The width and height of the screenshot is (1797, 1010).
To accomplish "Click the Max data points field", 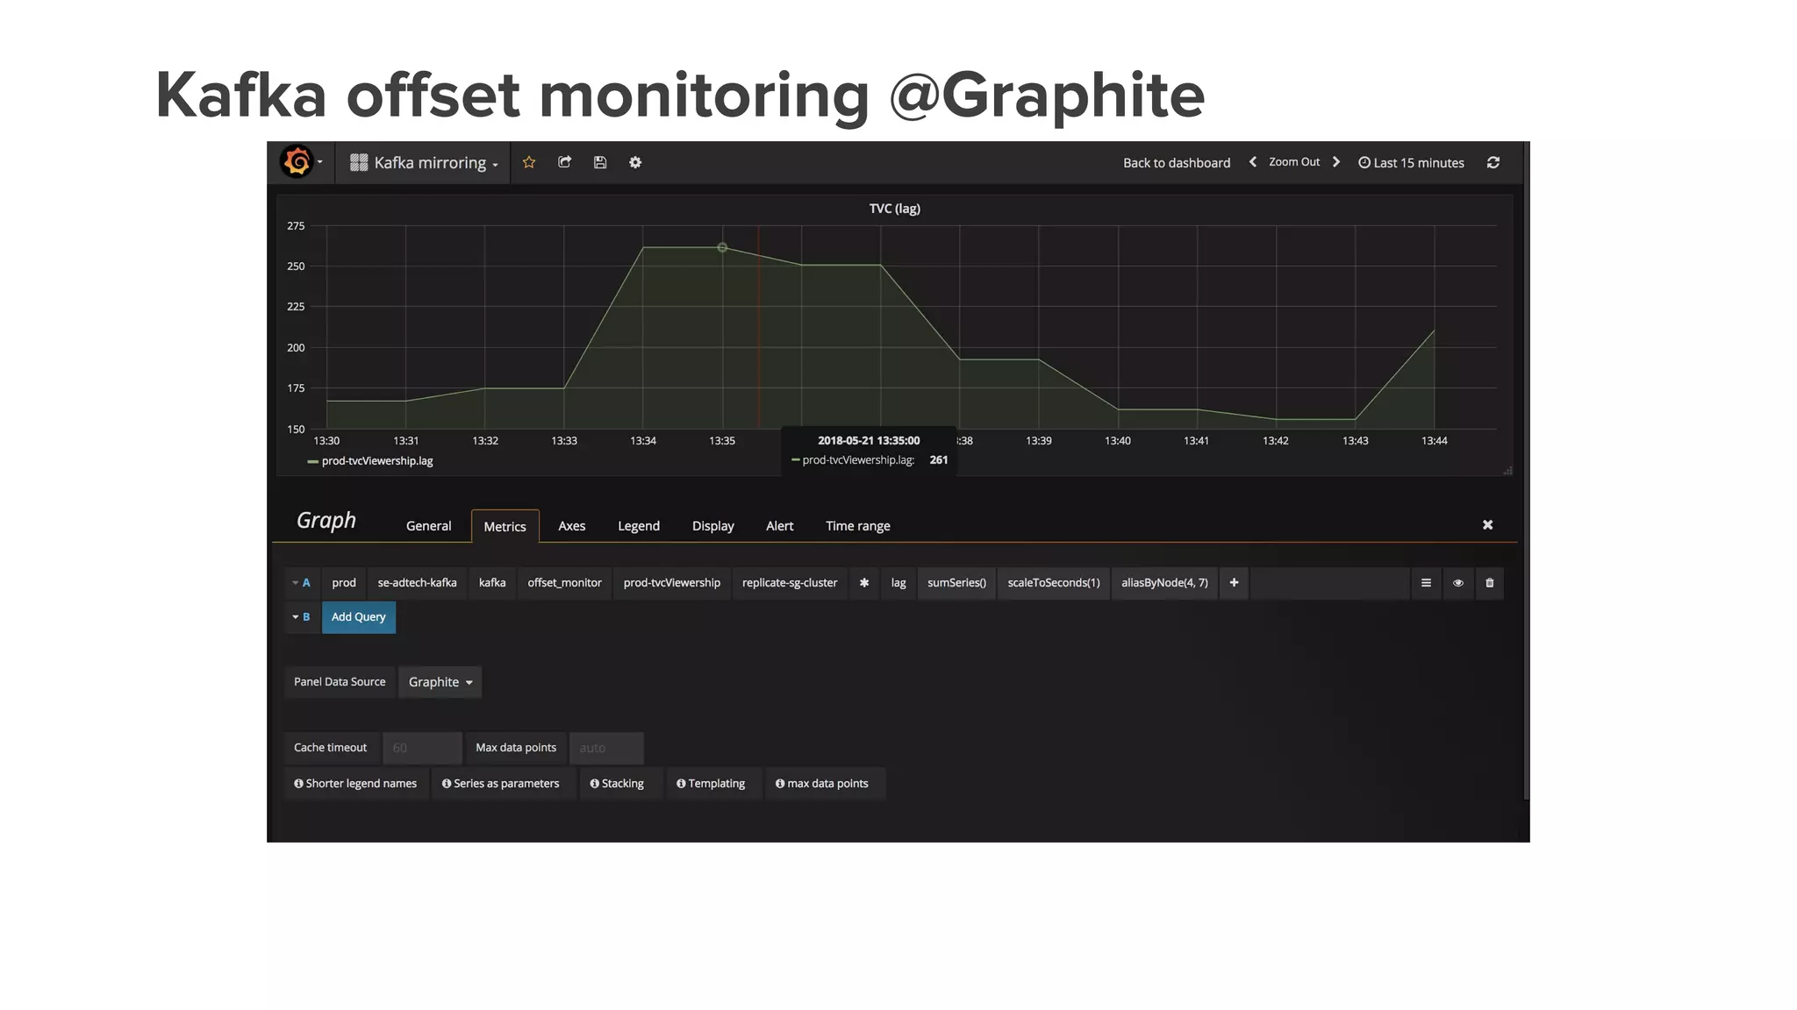I will [x=606, y=748].
